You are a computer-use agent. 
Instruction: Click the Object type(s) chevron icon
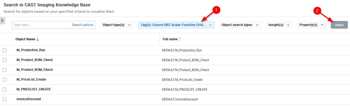[x=129, y=25]
